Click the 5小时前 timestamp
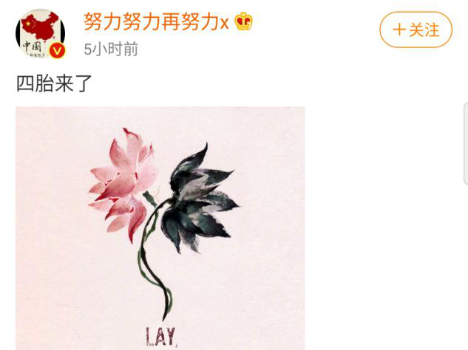Image resolution: width=468 pixels, height=350 pixels. [111, 49]
